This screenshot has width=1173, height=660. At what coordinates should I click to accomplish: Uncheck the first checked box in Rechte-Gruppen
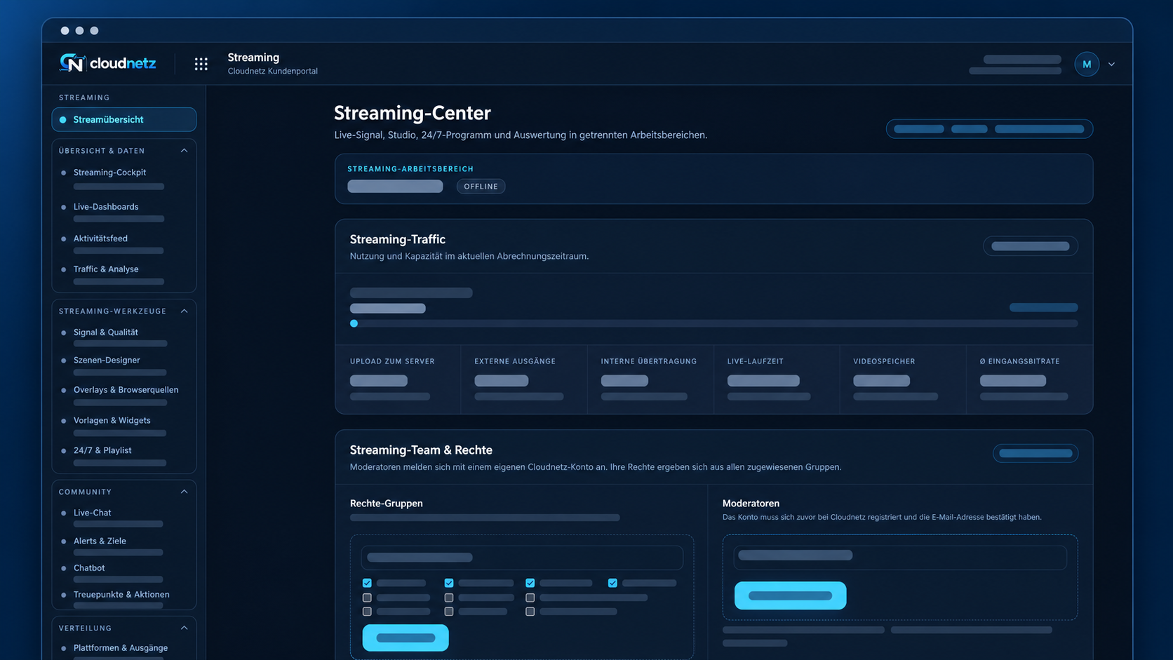[367, 583]
